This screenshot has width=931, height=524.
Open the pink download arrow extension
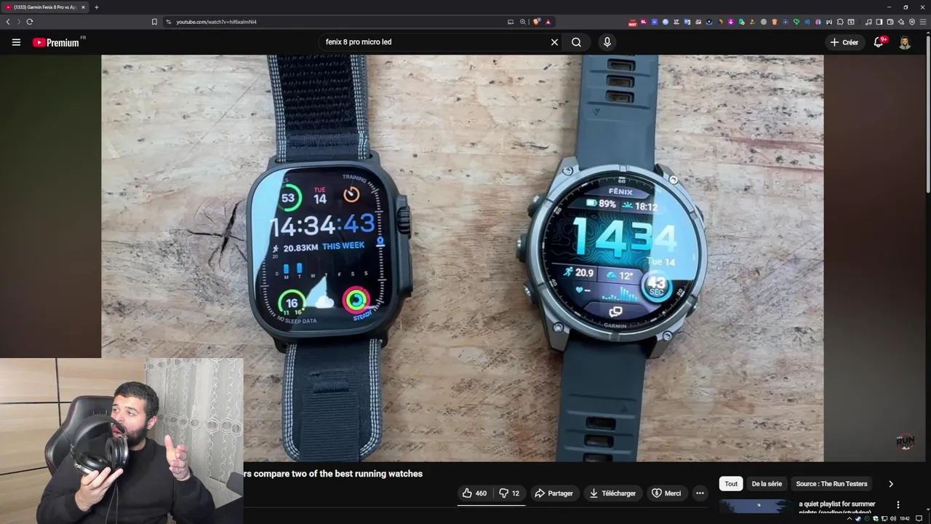click(731, 22)
